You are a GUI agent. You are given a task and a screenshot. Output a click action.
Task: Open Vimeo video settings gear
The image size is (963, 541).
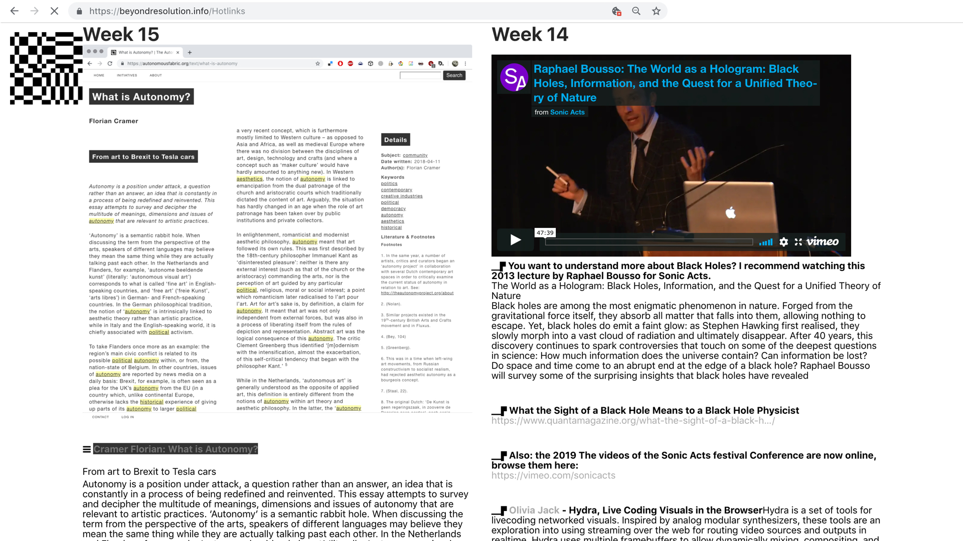783,242
